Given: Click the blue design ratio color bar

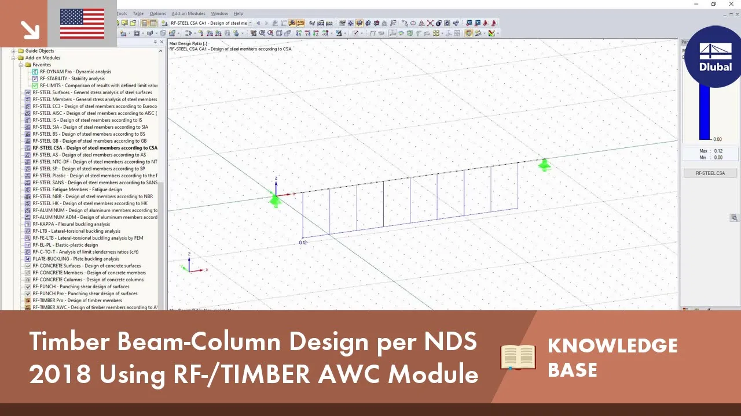Looking at the screenshot, I should (705, 113).
